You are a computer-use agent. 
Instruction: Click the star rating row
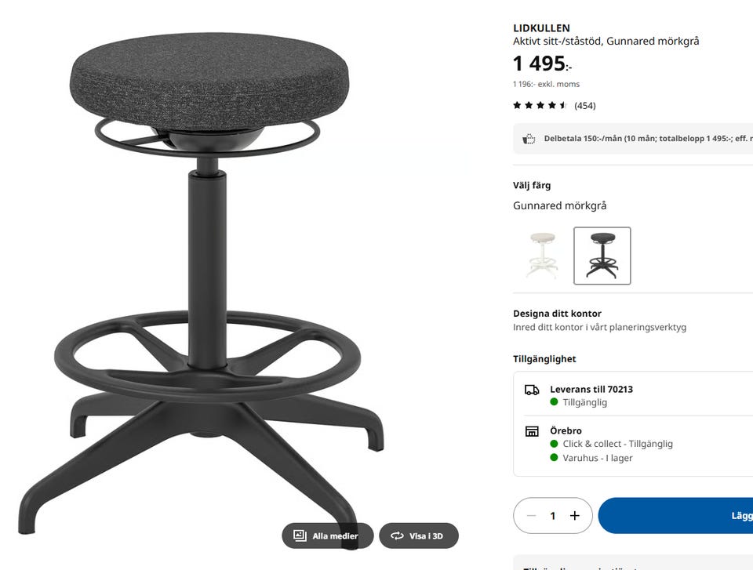(x=555, y=105)
